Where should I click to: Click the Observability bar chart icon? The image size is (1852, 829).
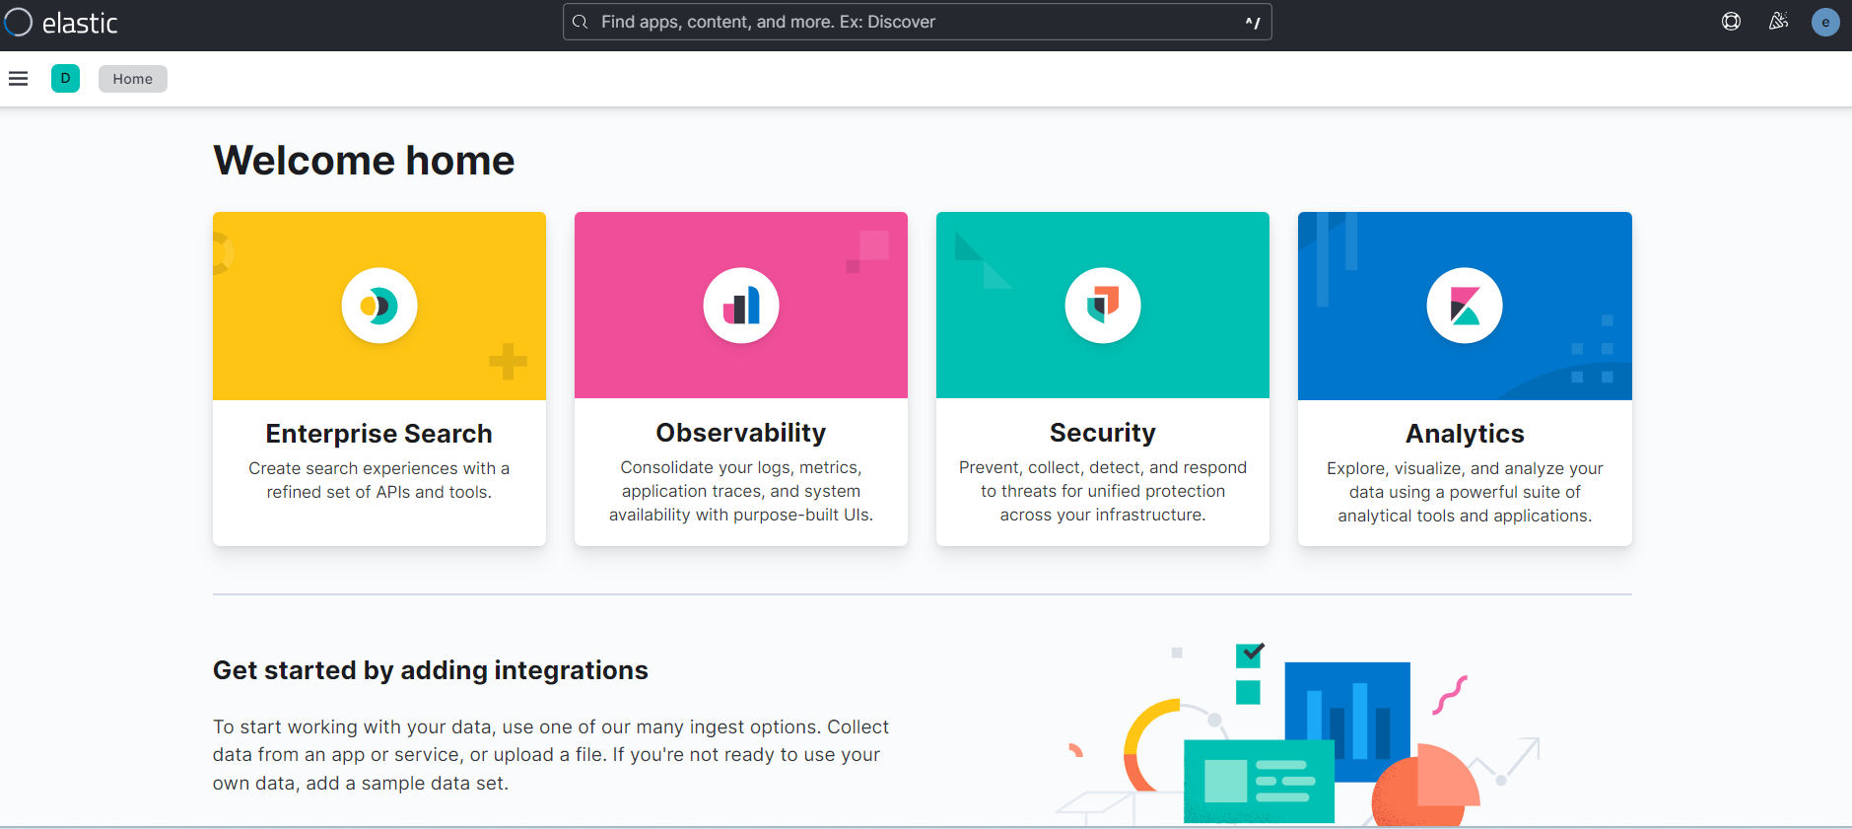click(741, 306)
